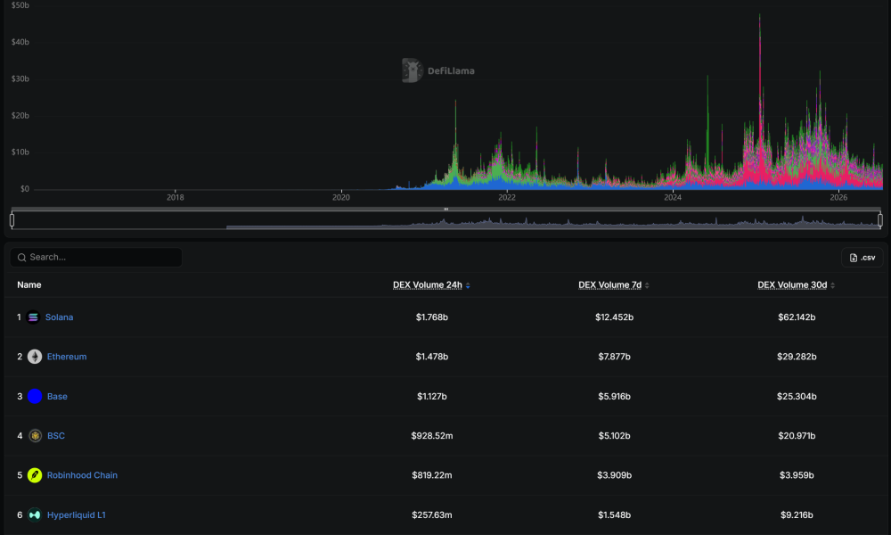
Task: Open the Solana chain page
Action: coord(59,317)
